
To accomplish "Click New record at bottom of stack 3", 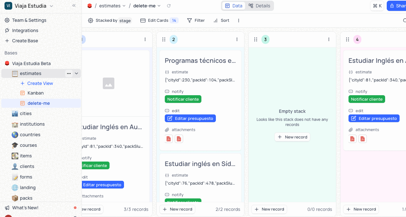I will (x=269, y=209).
